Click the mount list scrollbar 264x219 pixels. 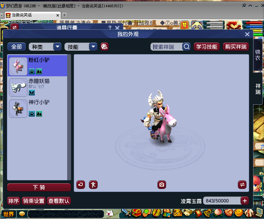coord(69,117)
